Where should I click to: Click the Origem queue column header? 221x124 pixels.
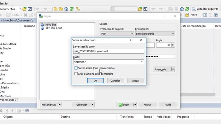(8, 117)
